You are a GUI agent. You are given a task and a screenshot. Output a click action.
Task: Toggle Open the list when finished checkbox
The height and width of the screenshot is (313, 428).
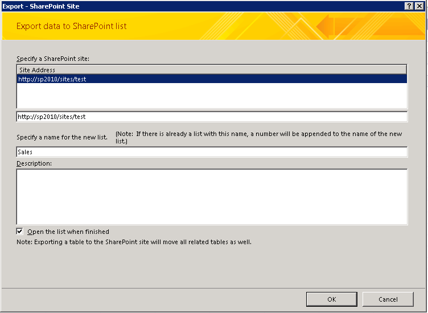pyautogui.click(x=20, y=232)
